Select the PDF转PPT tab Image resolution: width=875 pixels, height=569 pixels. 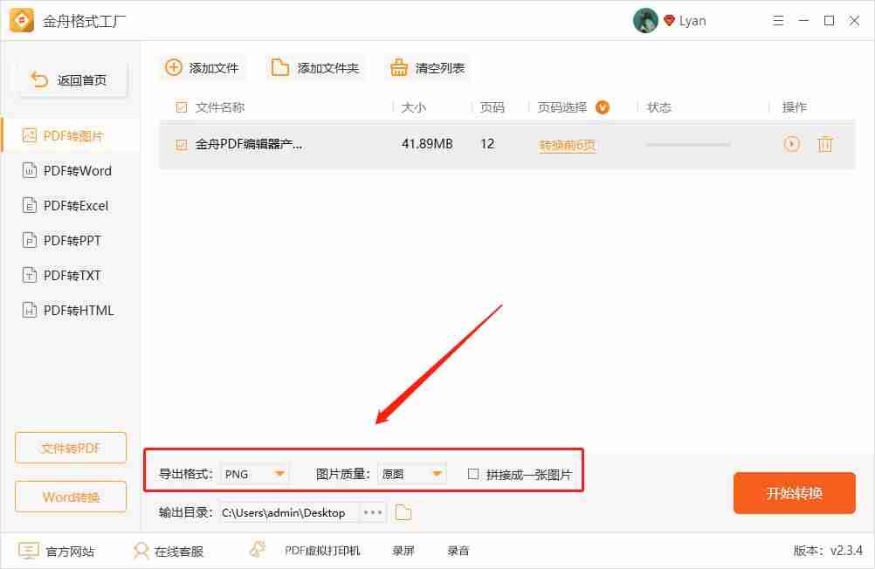[71, 241]
